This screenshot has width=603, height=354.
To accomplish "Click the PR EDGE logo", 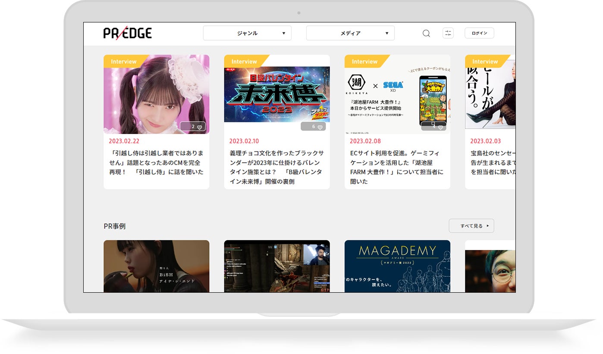I will pyautogui.click(x=128, y=33).
